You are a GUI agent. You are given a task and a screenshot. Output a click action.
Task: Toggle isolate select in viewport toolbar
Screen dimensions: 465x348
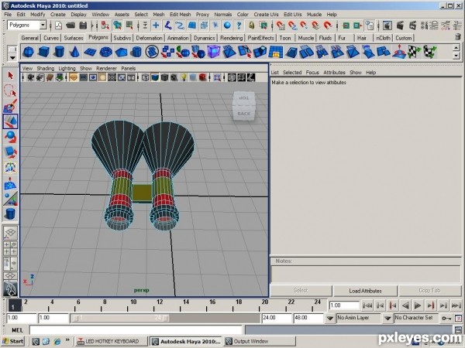(x=217, y=77)
